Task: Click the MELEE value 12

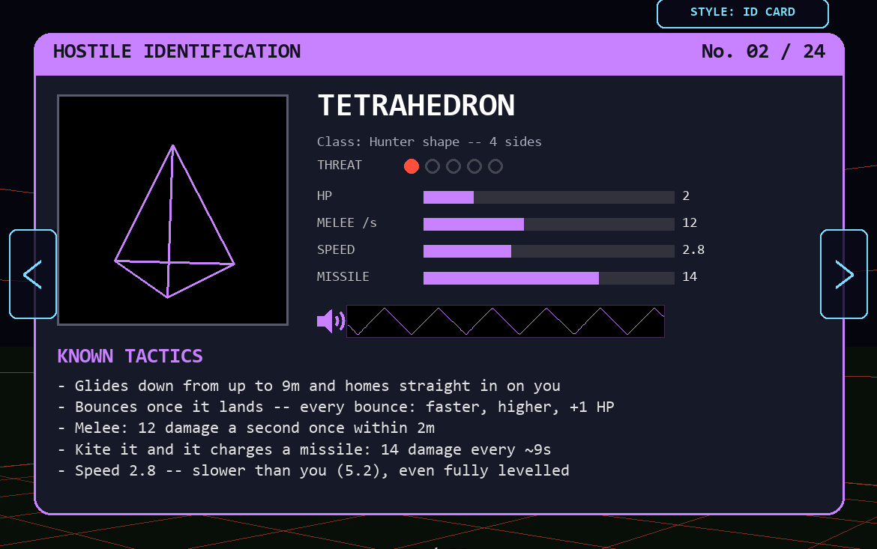Action: 690,223
